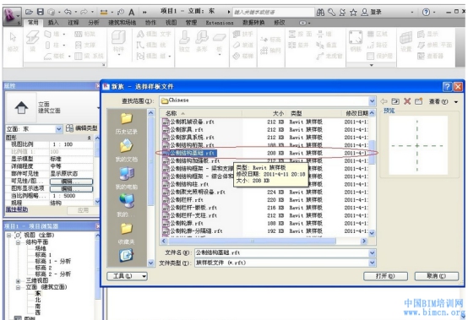Open the Revit application menu button
The image size is (468, 320).
point(12,16)
